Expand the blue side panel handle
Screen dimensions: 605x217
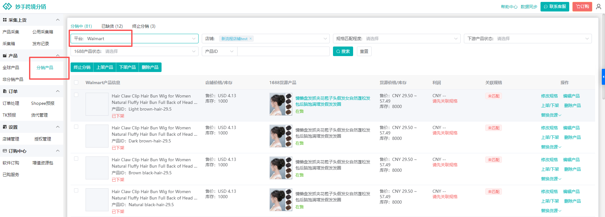(x=603, y=77)
